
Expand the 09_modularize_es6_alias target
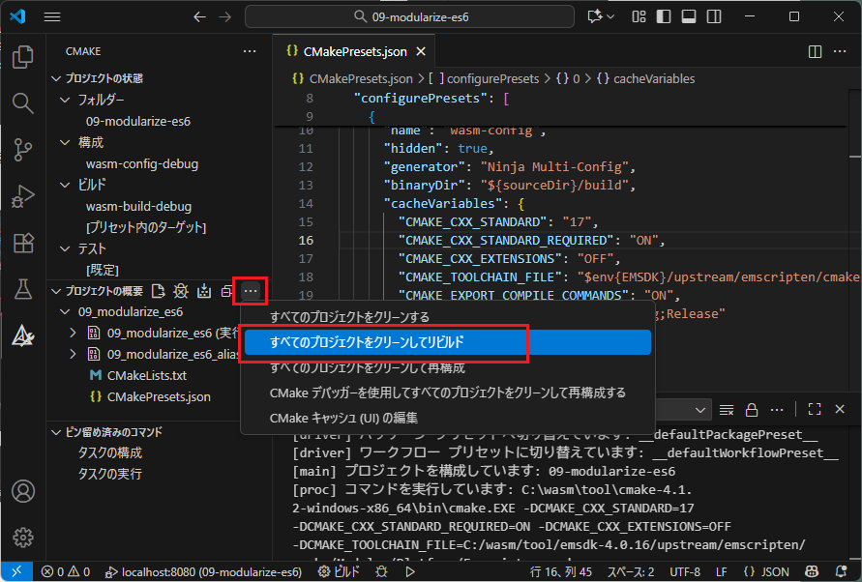73,355
